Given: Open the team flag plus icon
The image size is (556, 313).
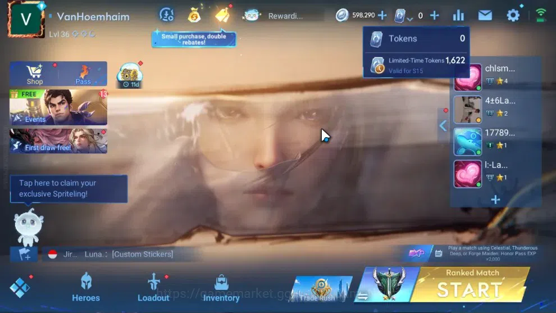Looking at the screenshot, I should tap(24, 254).
